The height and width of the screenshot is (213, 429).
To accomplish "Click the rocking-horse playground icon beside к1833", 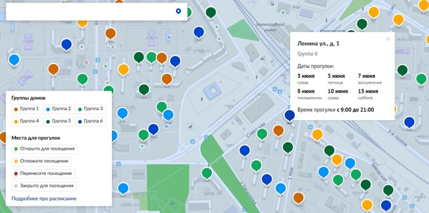I will coord(169,37).
